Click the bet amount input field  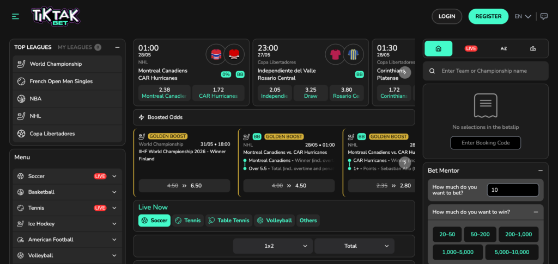[513, 190]
